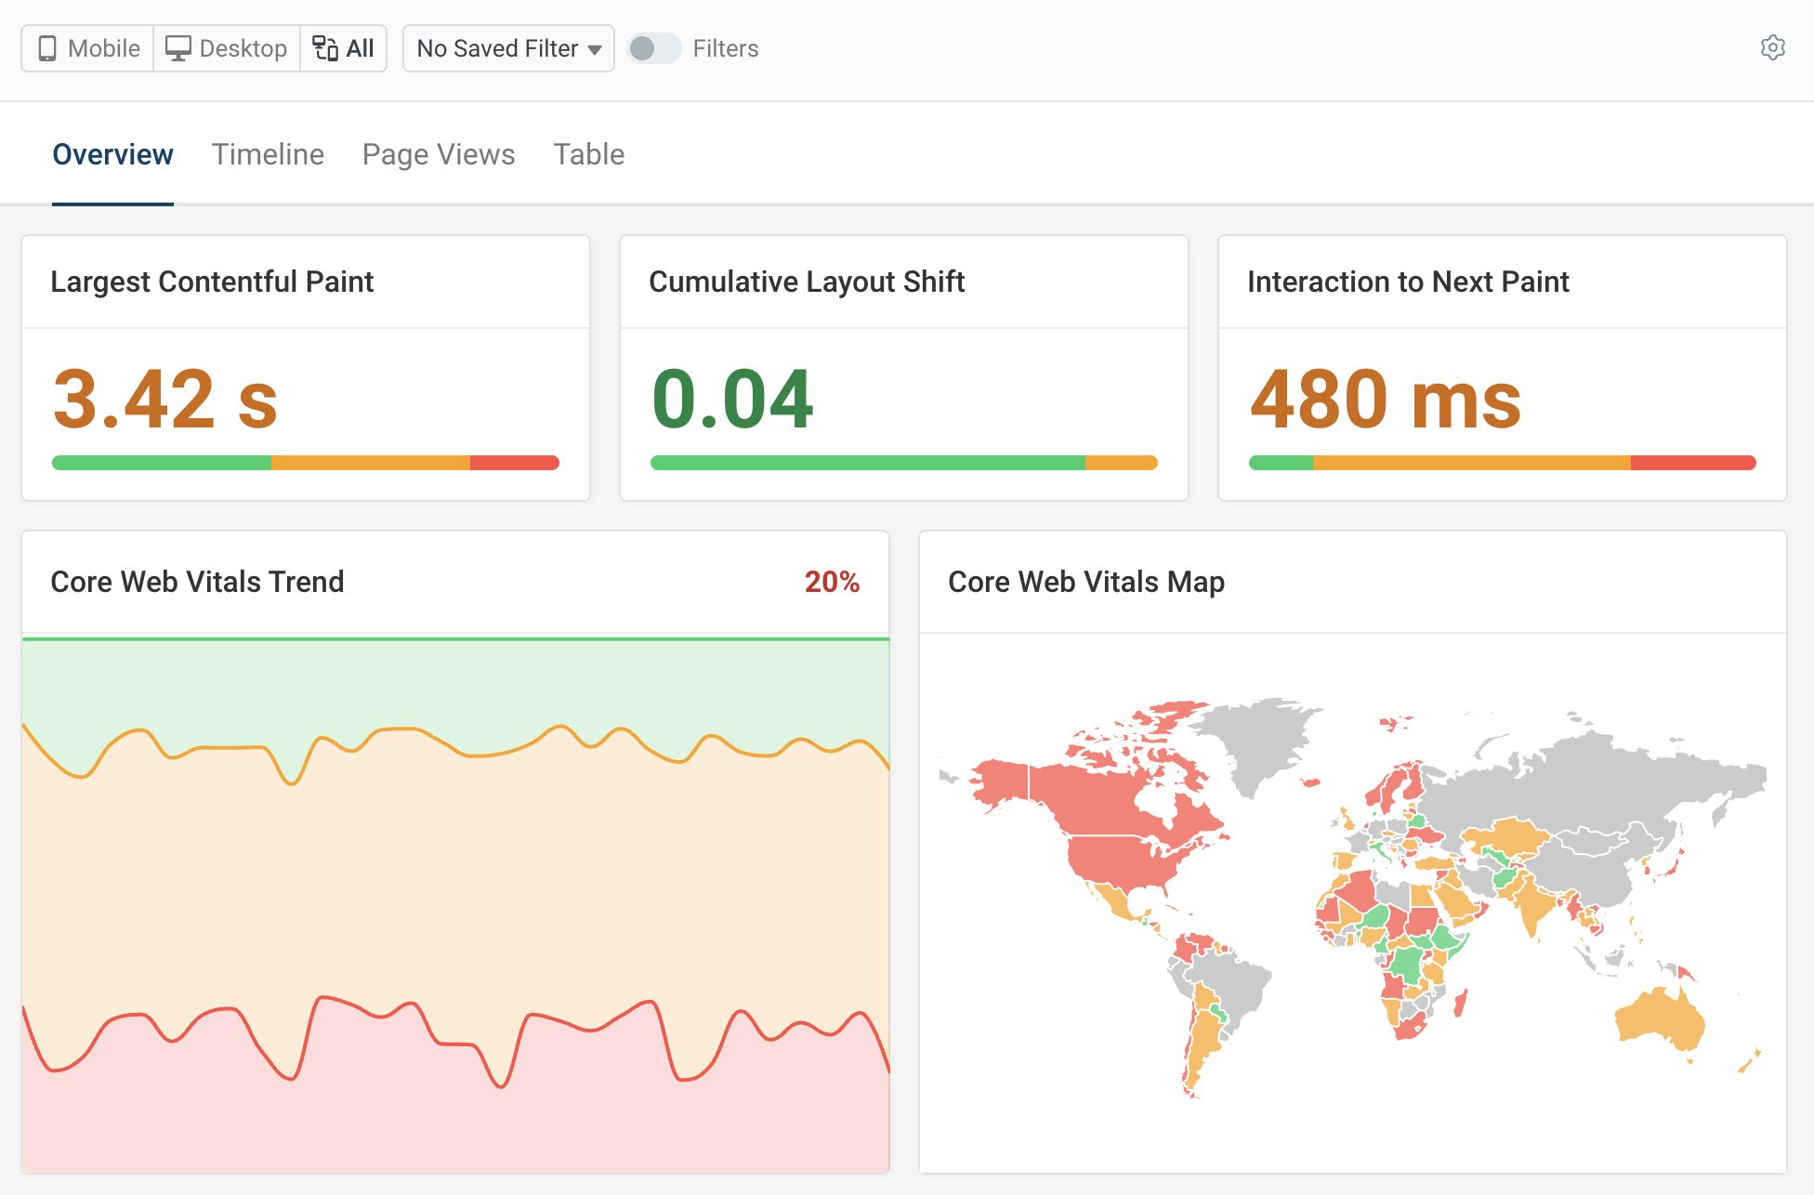This screenshot has width=1814, height=1195.
Task: Click the dropdown arrow on No Saved Filter
Action: (596, 48)
